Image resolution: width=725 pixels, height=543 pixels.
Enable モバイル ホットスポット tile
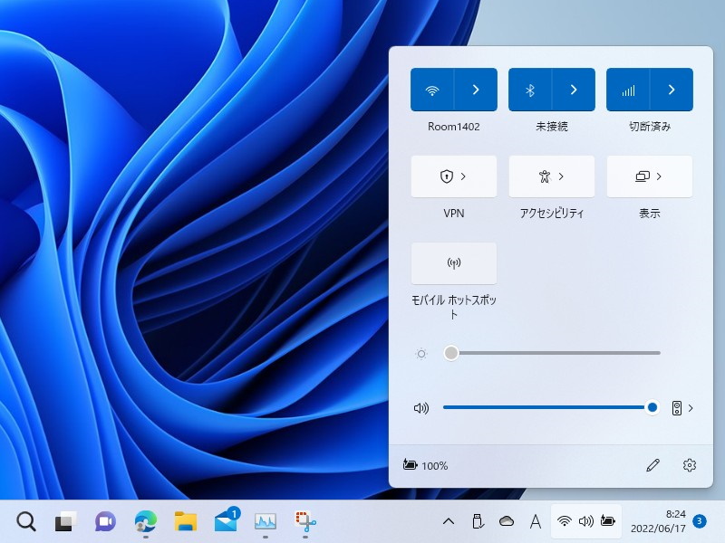453,263
